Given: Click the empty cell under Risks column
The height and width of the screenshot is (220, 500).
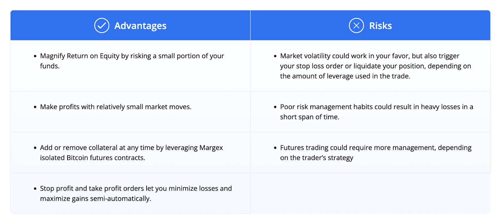Looking at the screenshot, I should coord(370,193).
